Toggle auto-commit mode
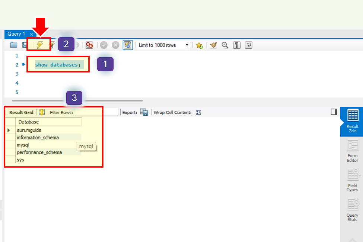Image resolution: width=363 pixels, height=242 pixels. [x=128, y=45]
